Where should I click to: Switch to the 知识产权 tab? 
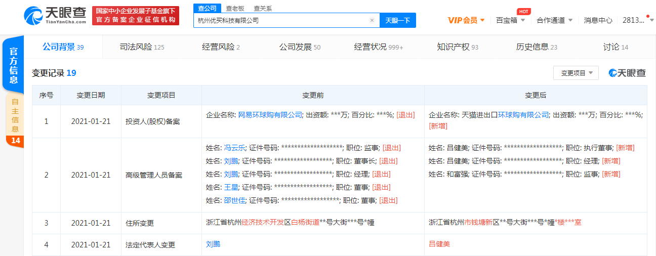[x=457, y=47]
